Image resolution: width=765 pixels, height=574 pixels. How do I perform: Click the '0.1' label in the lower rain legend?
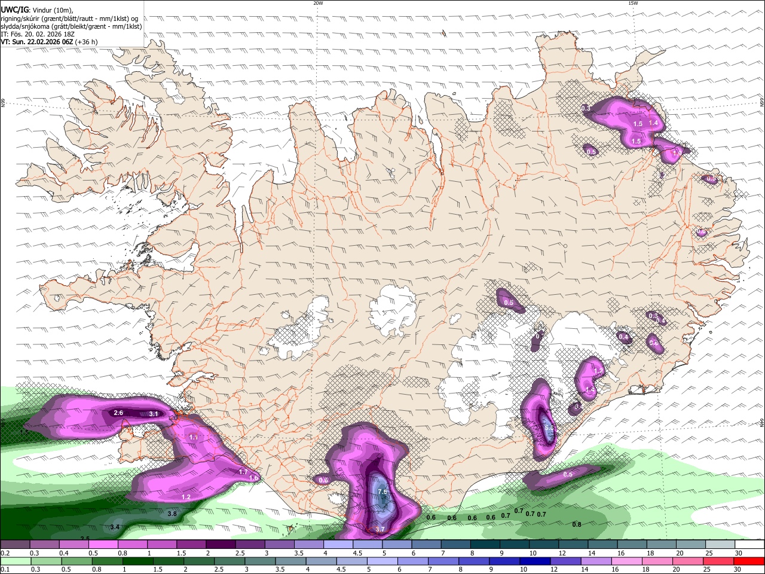point(5,569)
